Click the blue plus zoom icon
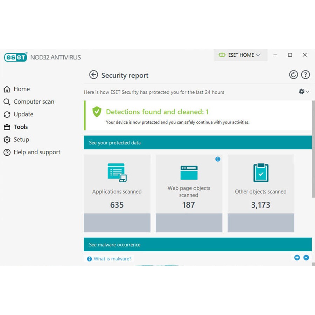 (x=297, y=258)
